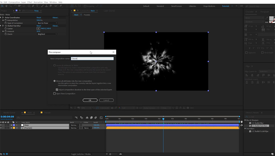This screenshot has width=275, height=156.
Task: Enable the Open New Composition checkbox
Action: 54,93
